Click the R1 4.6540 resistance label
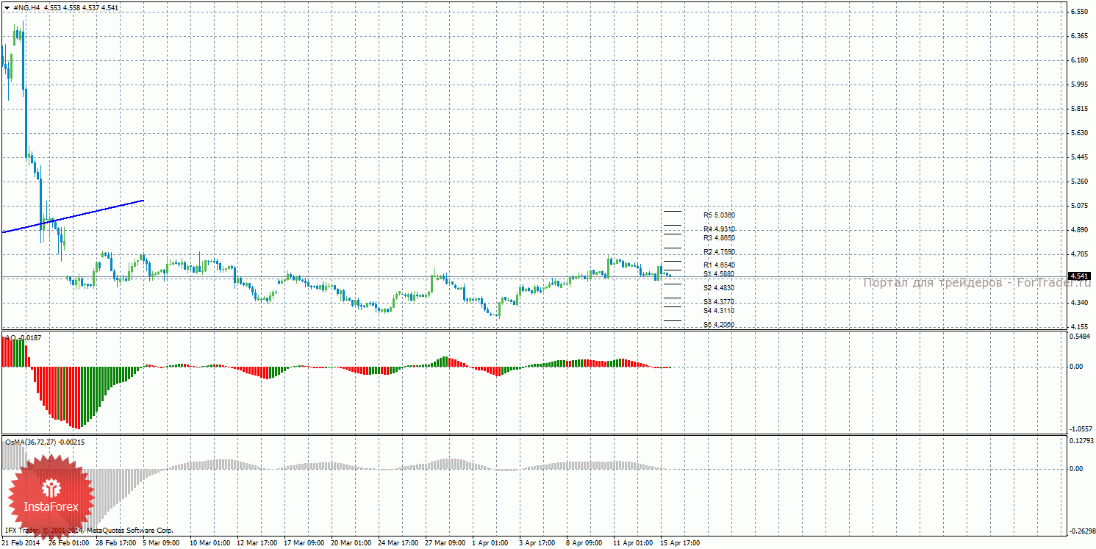 coord(719,265)
